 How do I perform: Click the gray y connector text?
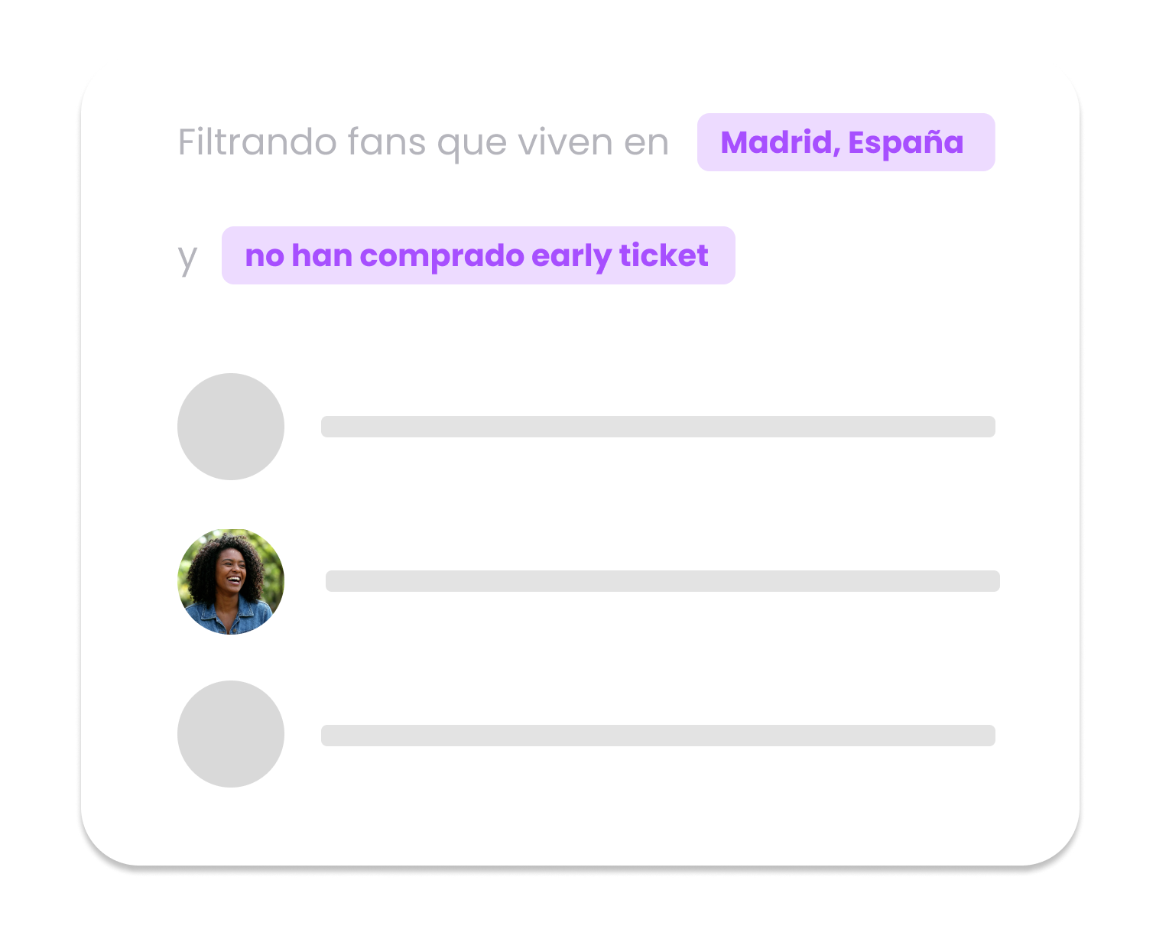[x=187, y=258]
